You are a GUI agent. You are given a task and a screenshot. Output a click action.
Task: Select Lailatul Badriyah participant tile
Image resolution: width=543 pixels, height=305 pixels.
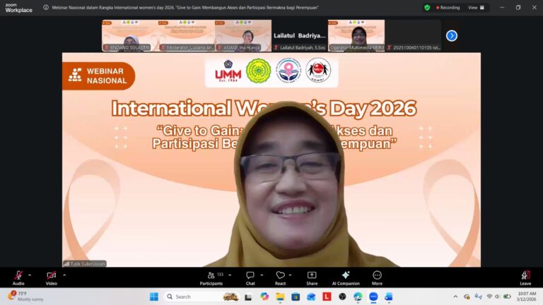point(300,35)
